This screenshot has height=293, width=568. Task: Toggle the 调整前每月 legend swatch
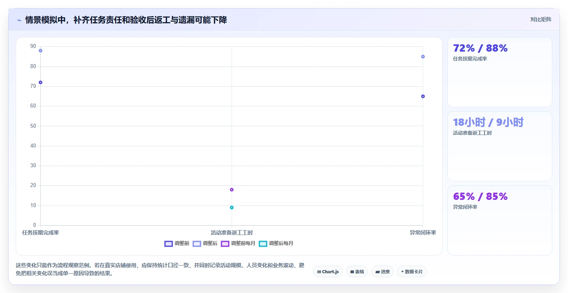click(x=225, y=243)
